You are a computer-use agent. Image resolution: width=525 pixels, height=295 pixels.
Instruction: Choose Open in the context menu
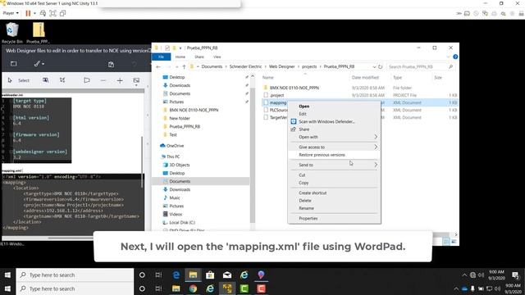334,106
